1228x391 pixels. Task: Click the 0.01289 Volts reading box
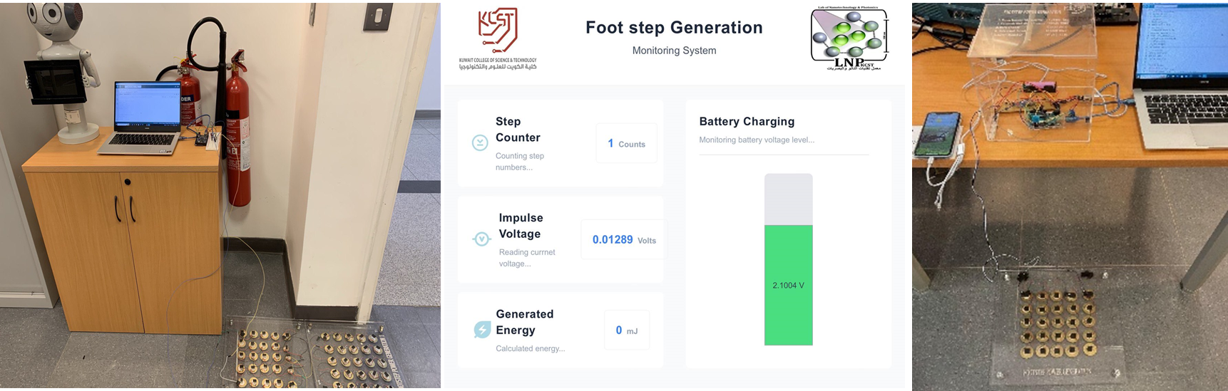[623, 240]
